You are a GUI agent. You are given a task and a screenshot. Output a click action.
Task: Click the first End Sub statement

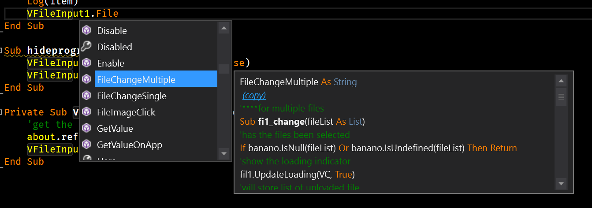[24, 26]
